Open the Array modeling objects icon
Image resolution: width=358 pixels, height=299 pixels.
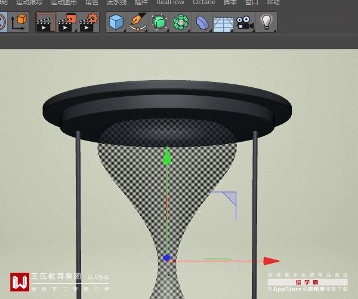181,22
